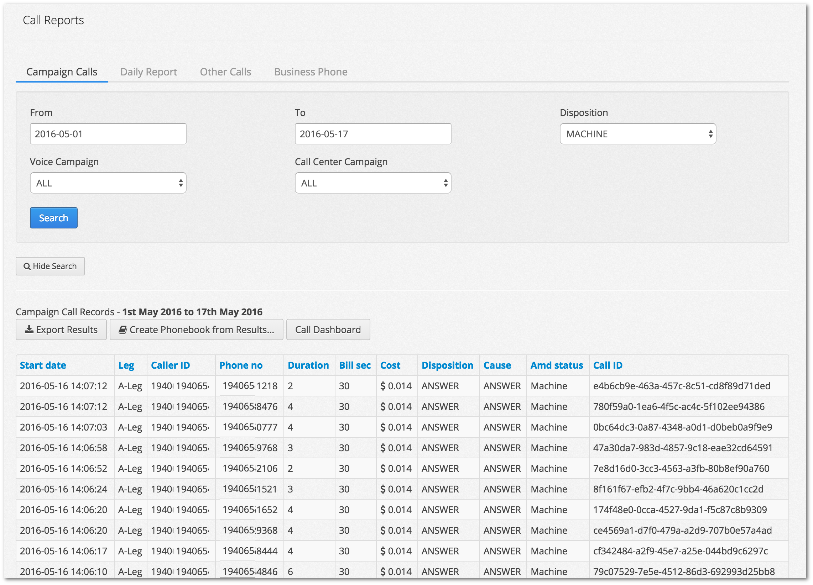This screenshot has width=813, height=585.
Task: Sort records by Cost header
Action: [390, 365]
